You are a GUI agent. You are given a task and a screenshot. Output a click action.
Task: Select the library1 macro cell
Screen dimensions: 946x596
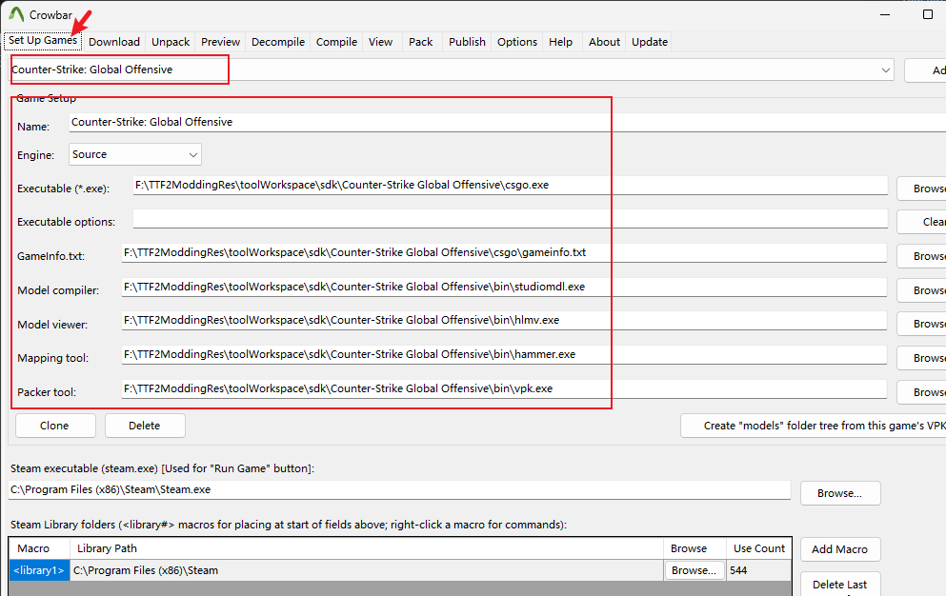coord(39,570)
